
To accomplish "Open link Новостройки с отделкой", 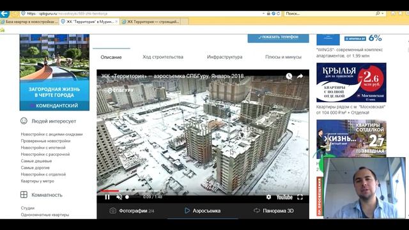I will (43, 174).
